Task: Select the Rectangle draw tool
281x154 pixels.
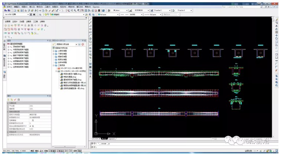Action: (x=90, y=32)
